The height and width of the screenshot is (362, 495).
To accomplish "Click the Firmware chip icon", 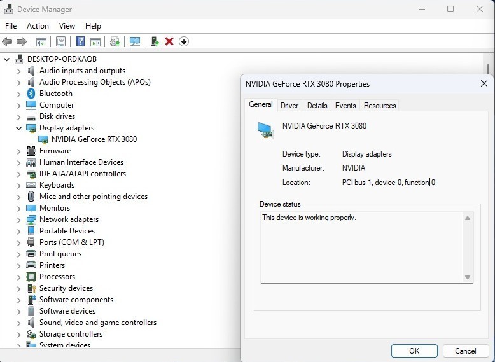I will pyautogui.click(x=31, y=151).
